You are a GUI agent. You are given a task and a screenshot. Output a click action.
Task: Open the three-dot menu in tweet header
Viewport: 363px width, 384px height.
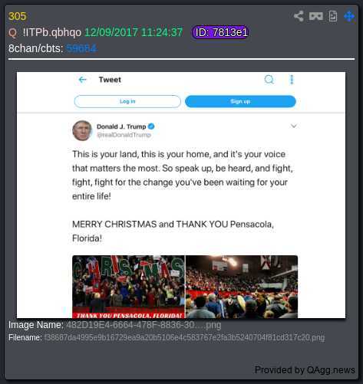[292, 80]
